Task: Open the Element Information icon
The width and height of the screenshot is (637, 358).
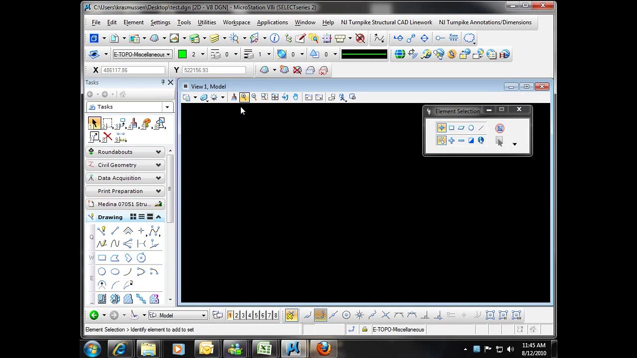Action: point(275,38)
